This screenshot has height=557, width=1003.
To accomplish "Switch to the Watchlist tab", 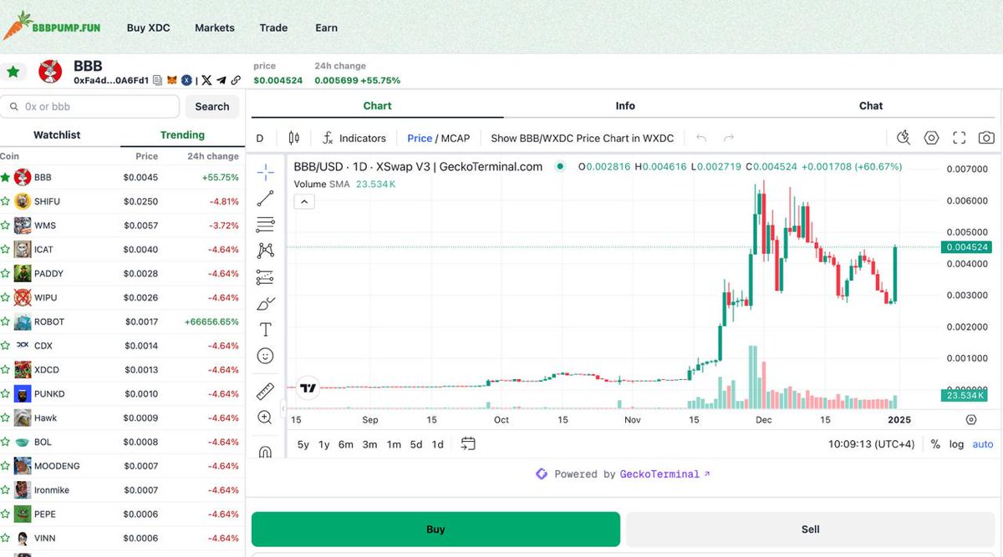I will click(57, 134).
